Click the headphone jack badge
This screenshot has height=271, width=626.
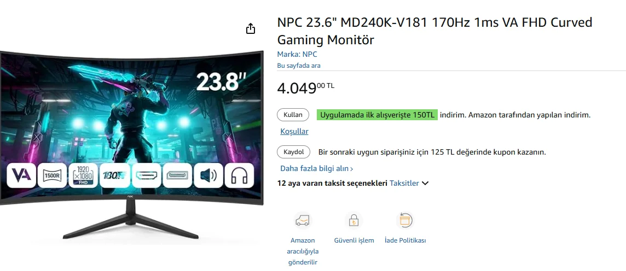point(239,175)
